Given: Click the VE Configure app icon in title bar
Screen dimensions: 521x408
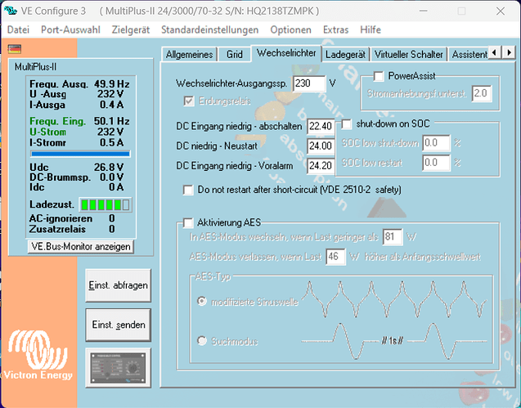Looking at the screenshot, I should [x=11, y=10].
